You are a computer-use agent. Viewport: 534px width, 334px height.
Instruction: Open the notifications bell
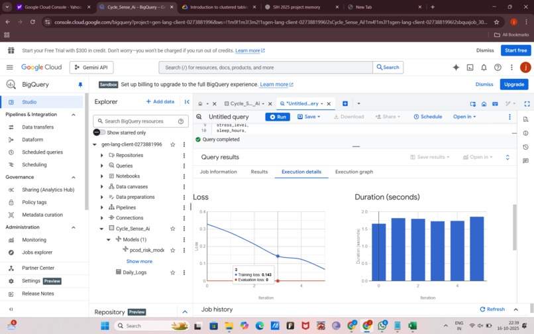[x=484, y=68]
